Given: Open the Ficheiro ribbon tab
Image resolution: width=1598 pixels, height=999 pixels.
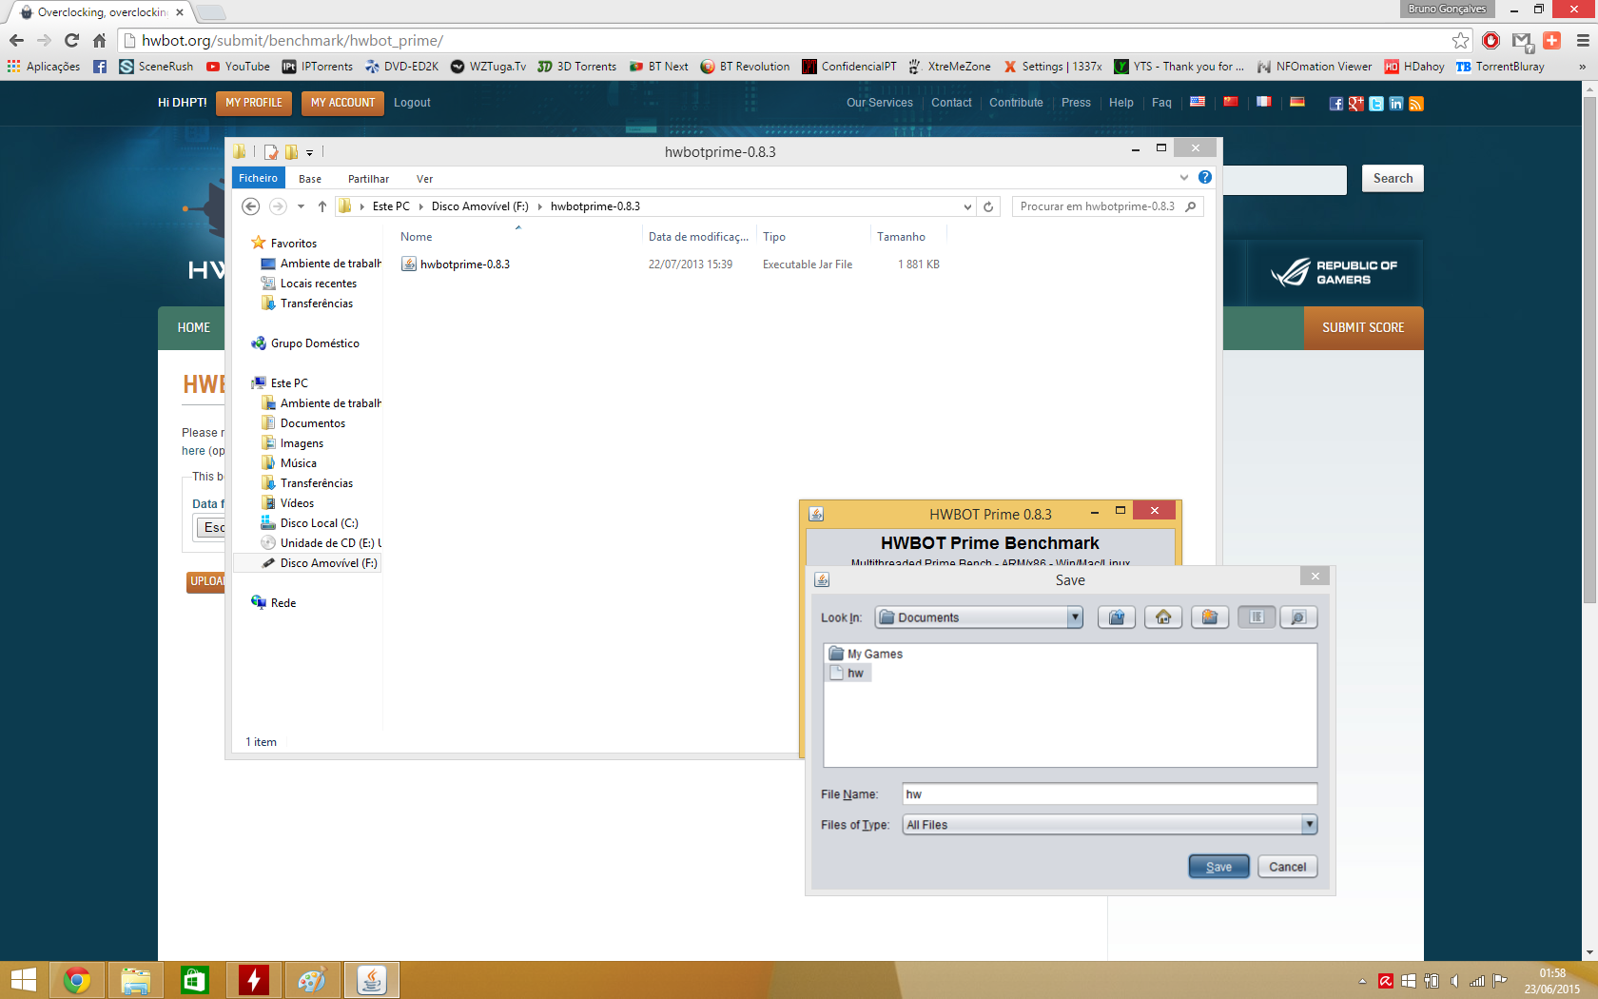Looking at the screenshot, I should [258, 178].
